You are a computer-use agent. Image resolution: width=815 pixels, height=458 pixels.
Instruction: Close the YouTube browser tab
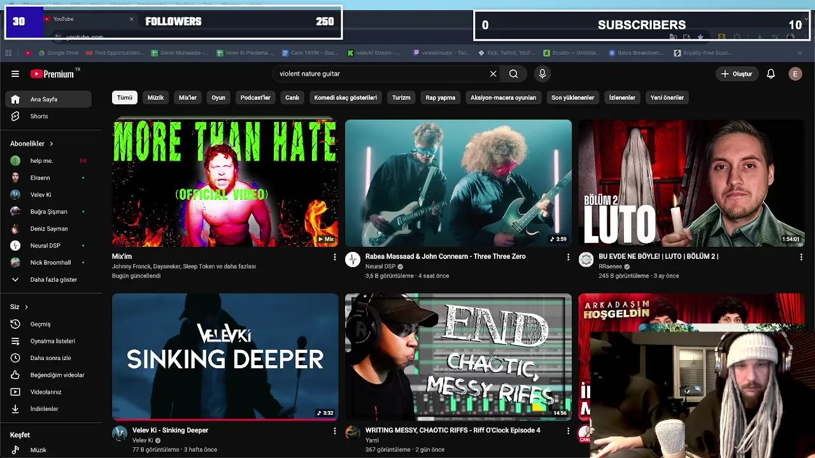coord(132,19)
